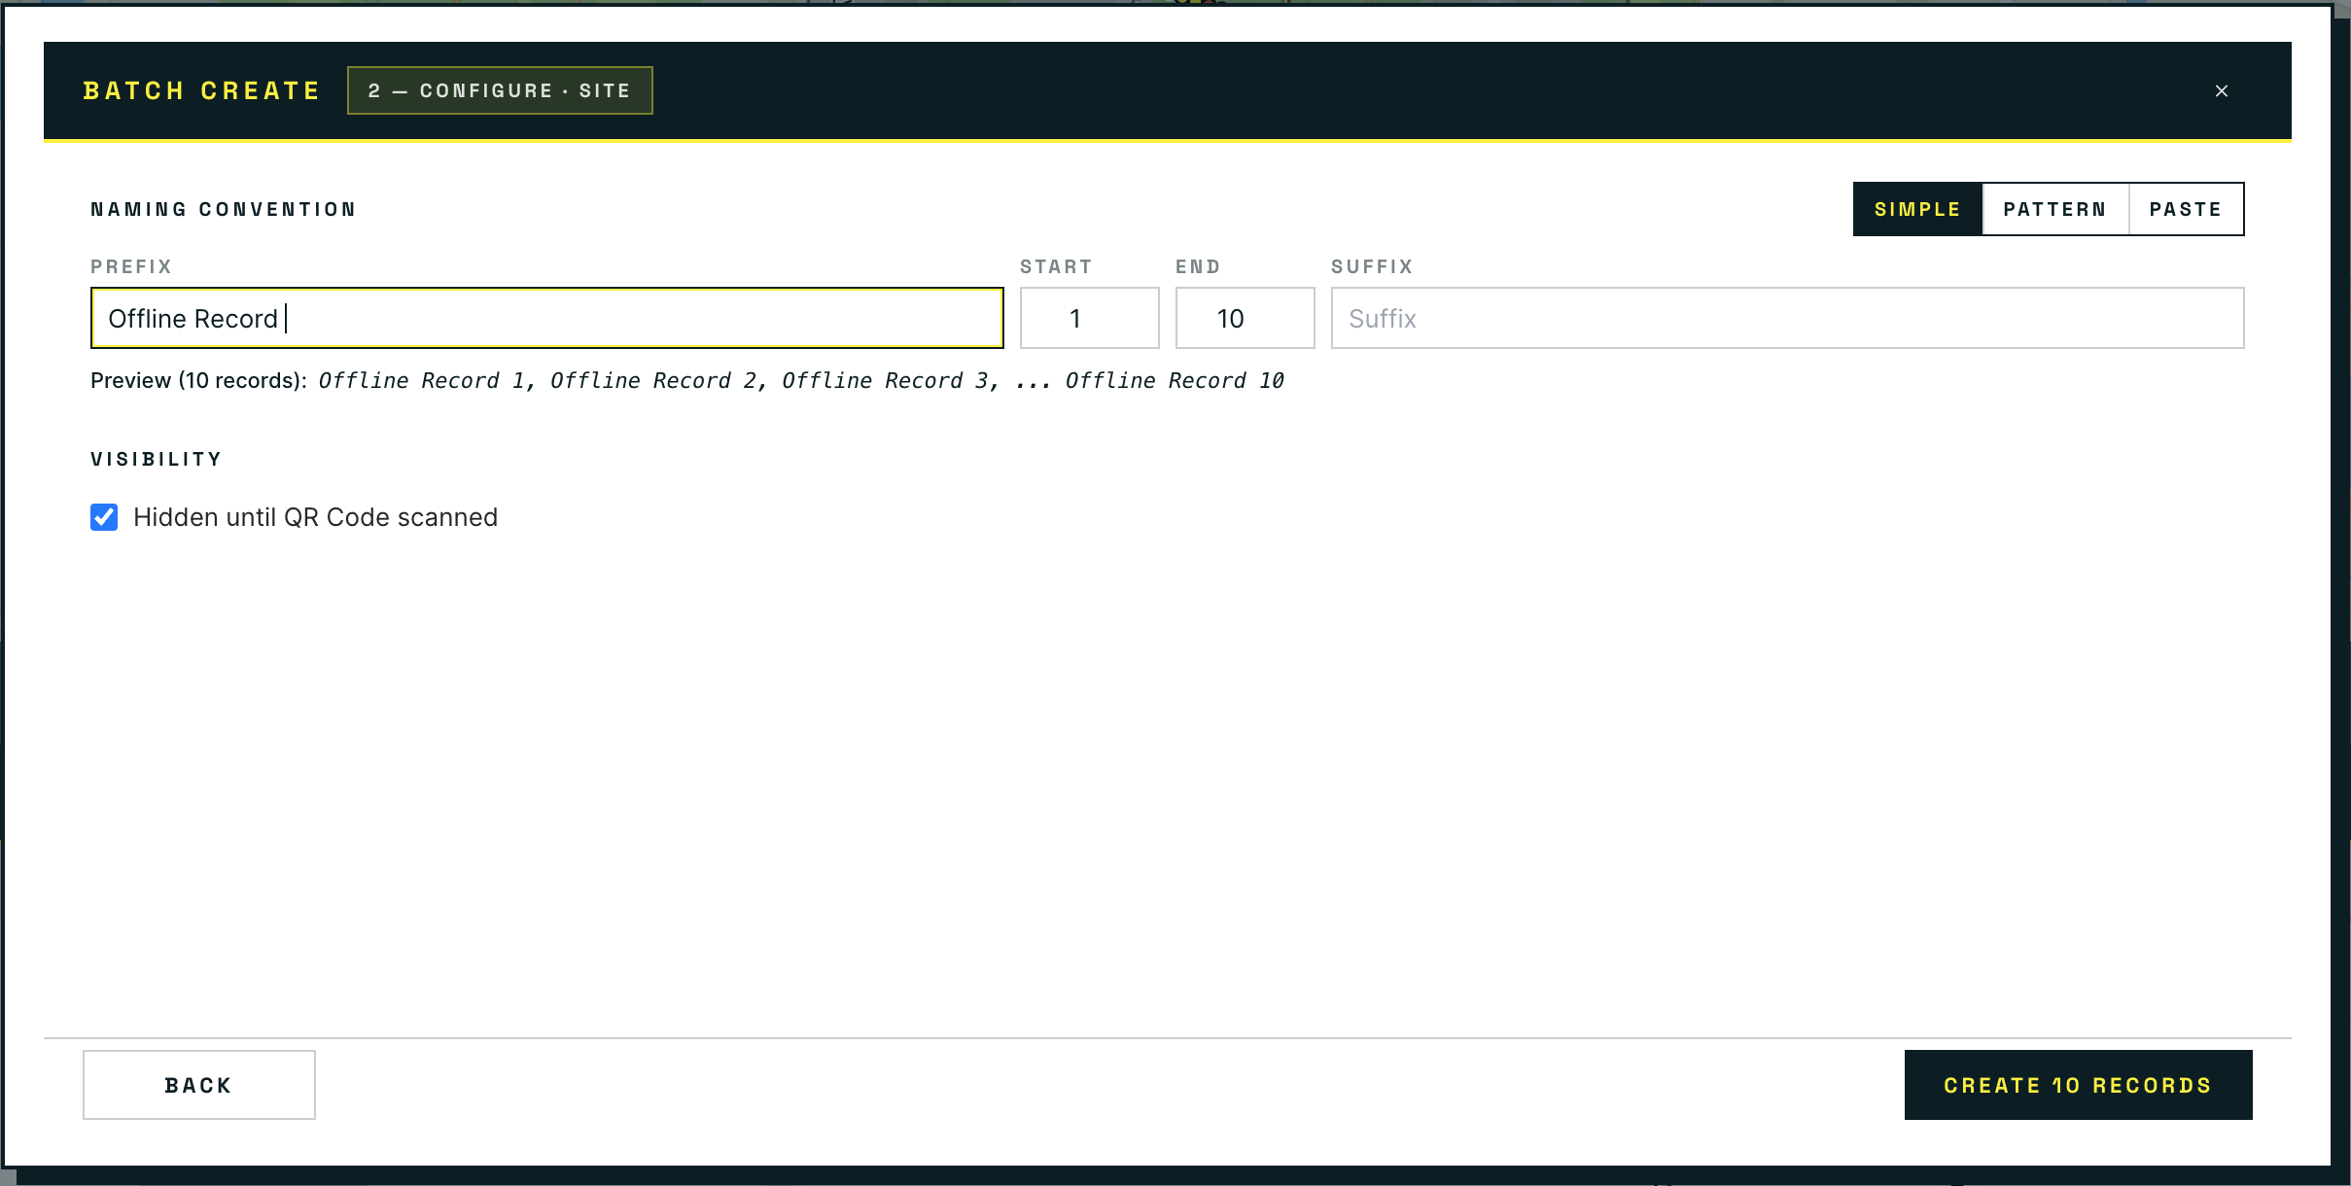
Task: Click the Naming Convention heading
Action: [224, 209]
